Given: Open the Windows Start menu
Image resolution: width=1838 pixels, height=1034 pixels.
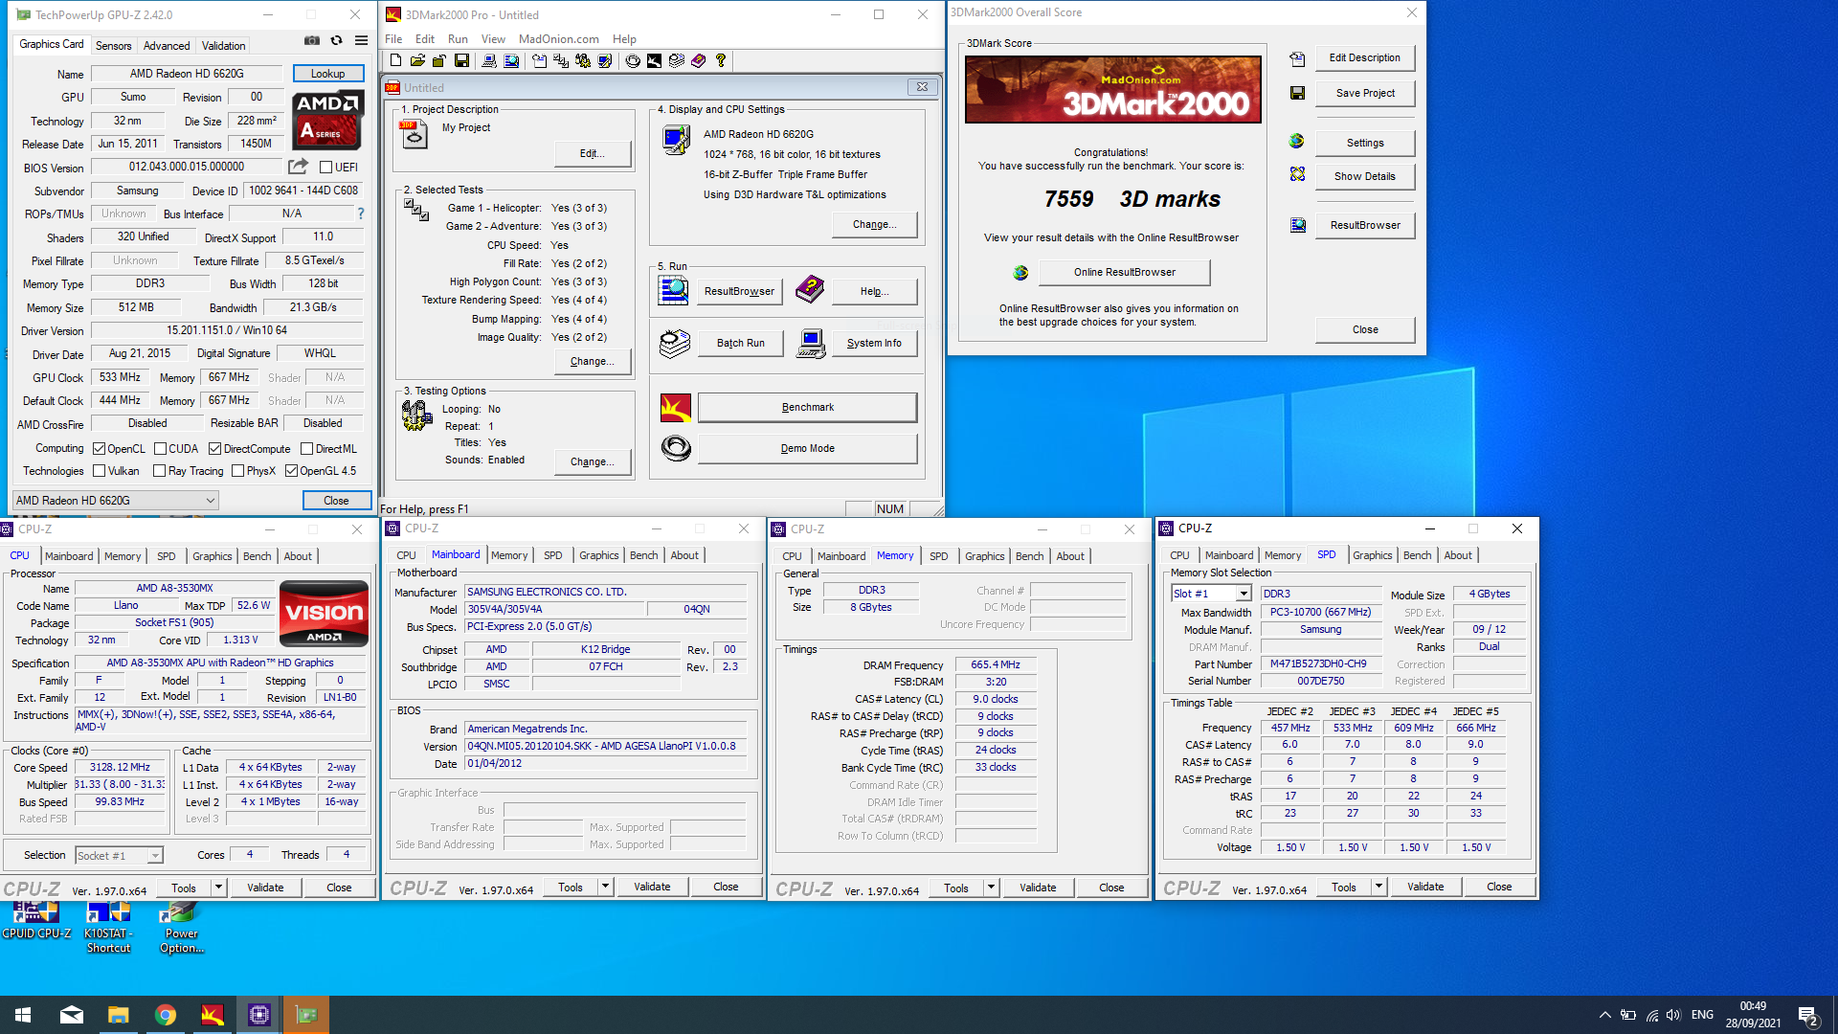Looking at the screenshot, I should (23, 1015).
